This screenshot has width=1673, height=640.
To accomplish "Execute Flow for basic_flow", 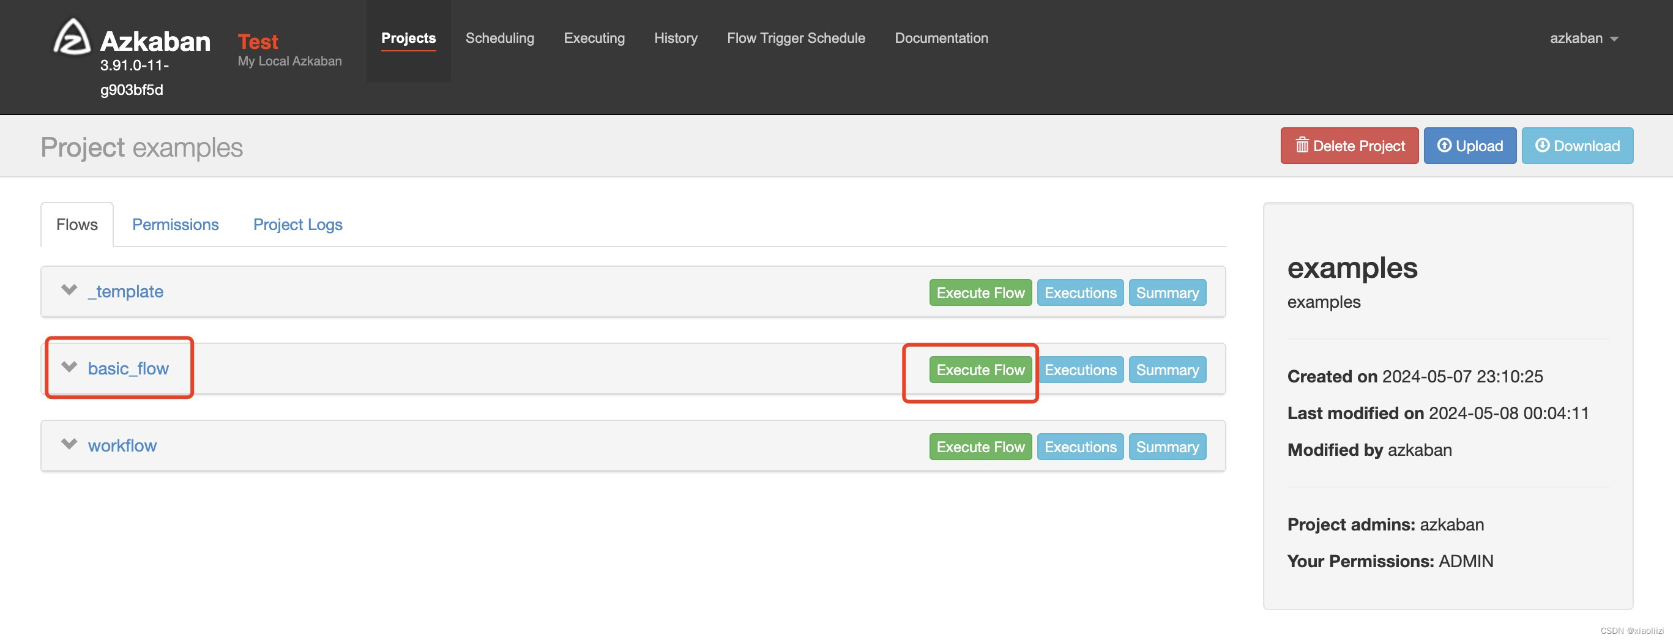I will point(980,370).
